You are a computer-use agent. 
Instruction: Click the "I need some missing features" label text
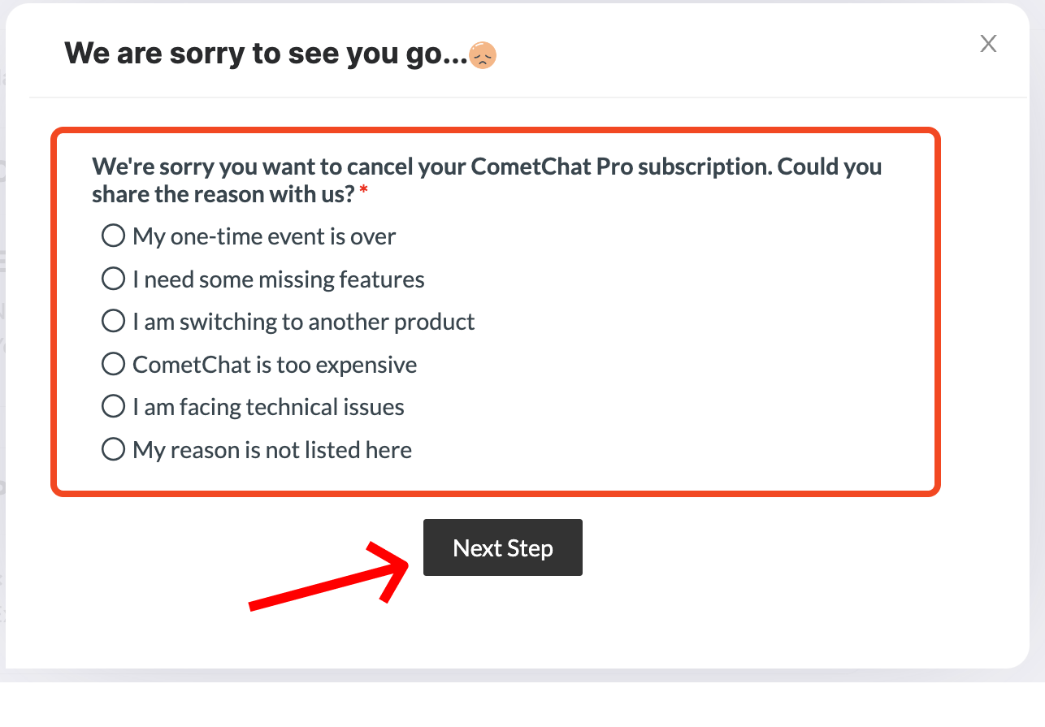(x=279, y=279)
